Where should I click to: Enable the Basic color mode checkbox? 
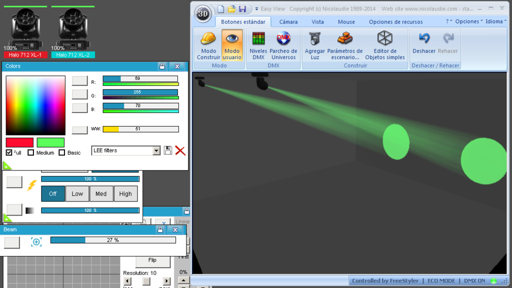[x=61, y=152]
